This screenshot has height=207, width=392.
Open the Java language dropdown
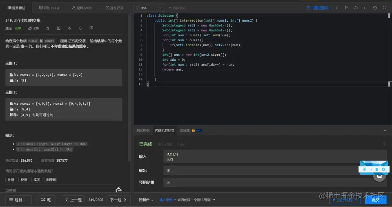tap(149, 8)
